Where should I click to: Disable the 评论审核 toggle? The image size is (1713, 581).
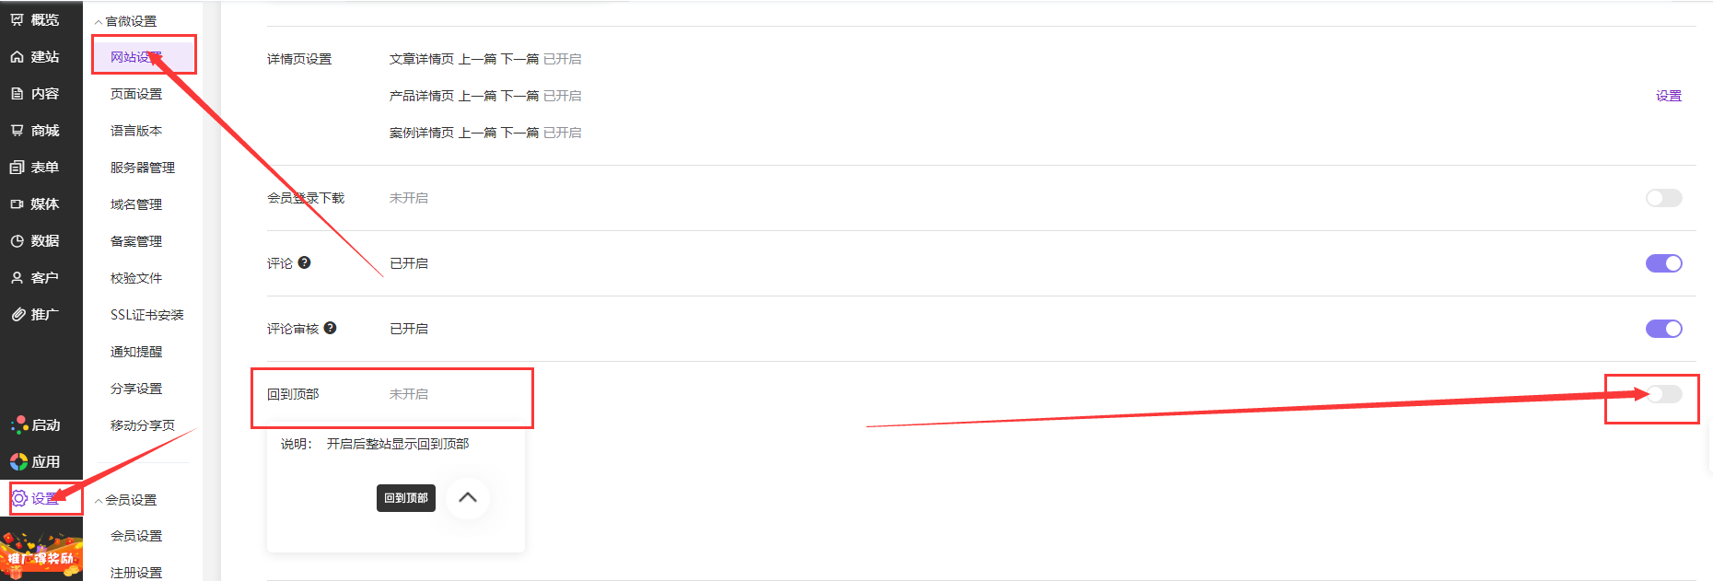click(x=1663, y=329)
